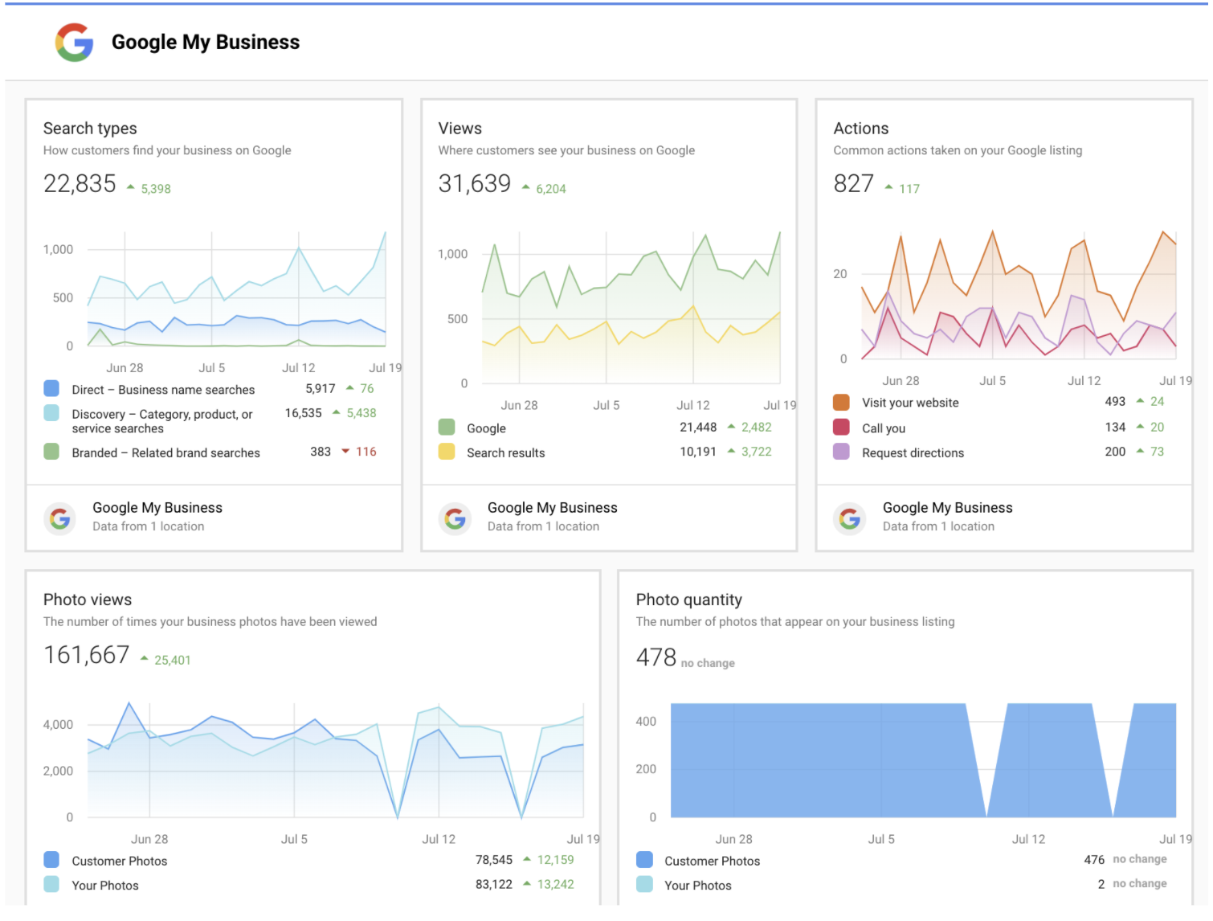Click the Google icon in Views card footer
This screenshot has height=921, width=1213.
click(455, 518)
